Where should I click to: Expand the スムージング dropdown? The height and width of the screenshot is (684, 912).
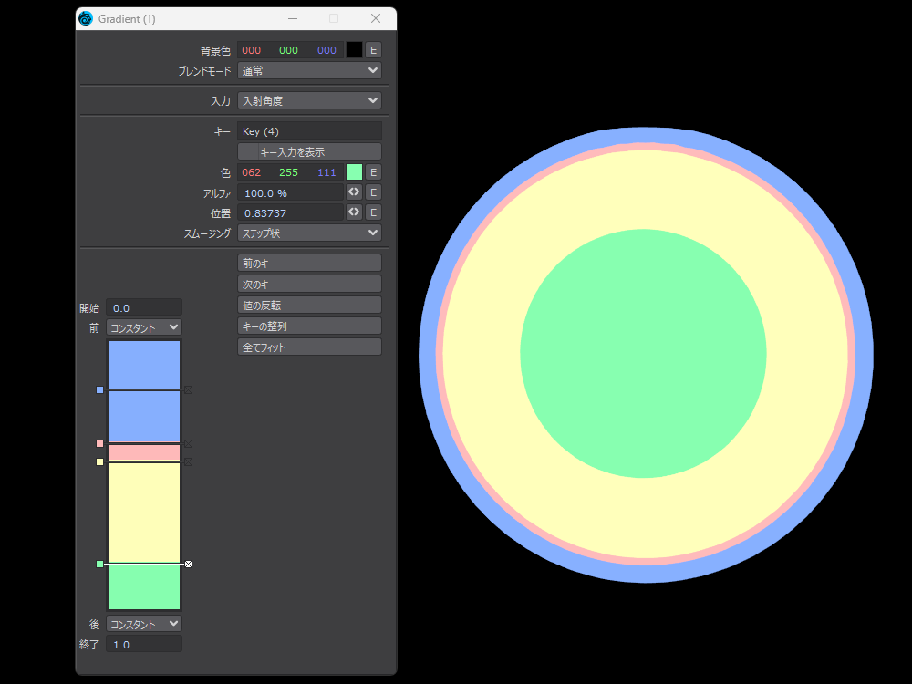[x=309, y=233]
